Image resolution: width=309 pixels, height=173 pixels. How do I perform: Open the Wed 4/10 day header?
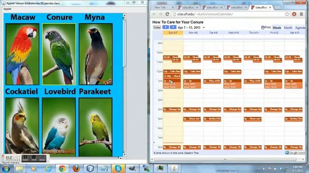click(x=234, y=33)
